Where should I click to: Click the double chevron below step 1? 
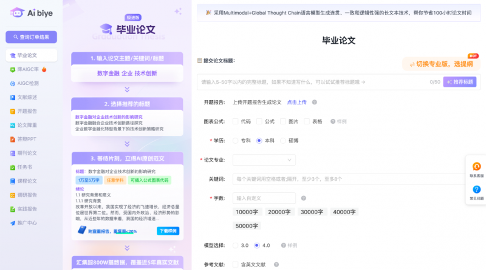(127, 89)
